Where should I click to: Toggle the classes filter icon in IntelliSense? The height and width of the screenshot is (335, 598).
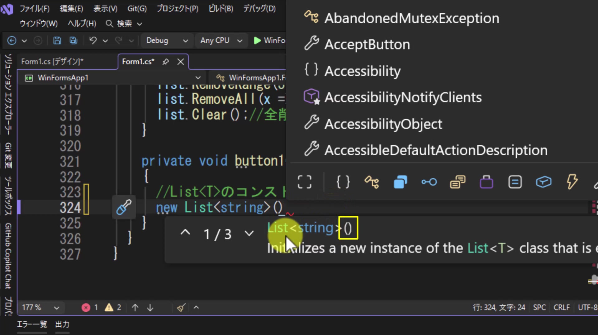point(372,182)
